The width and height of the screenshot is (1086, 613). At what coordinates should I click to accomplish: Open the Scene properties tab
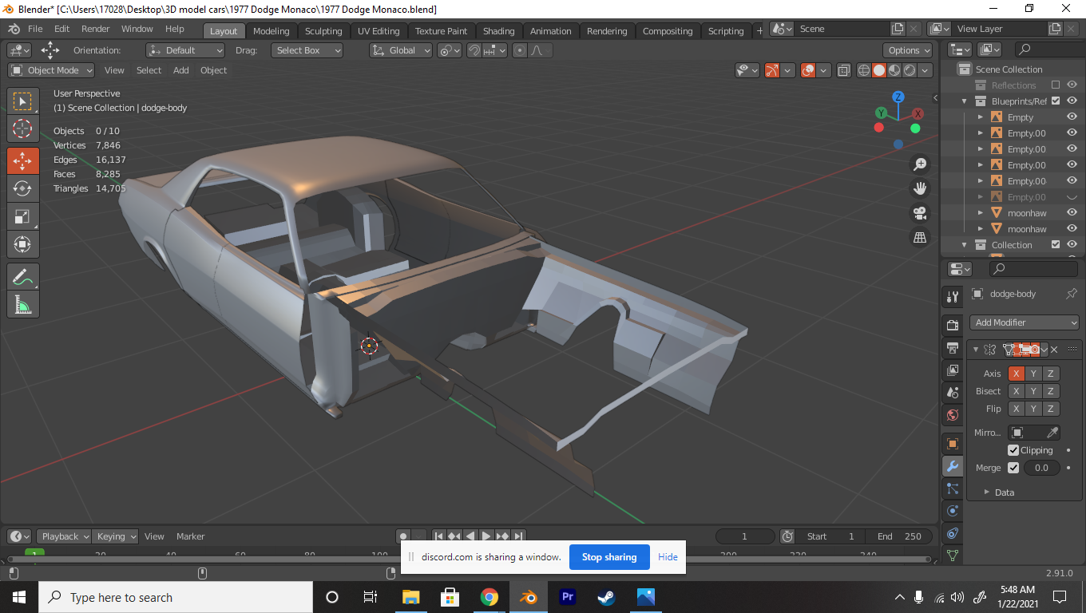(x=952, y=393)
